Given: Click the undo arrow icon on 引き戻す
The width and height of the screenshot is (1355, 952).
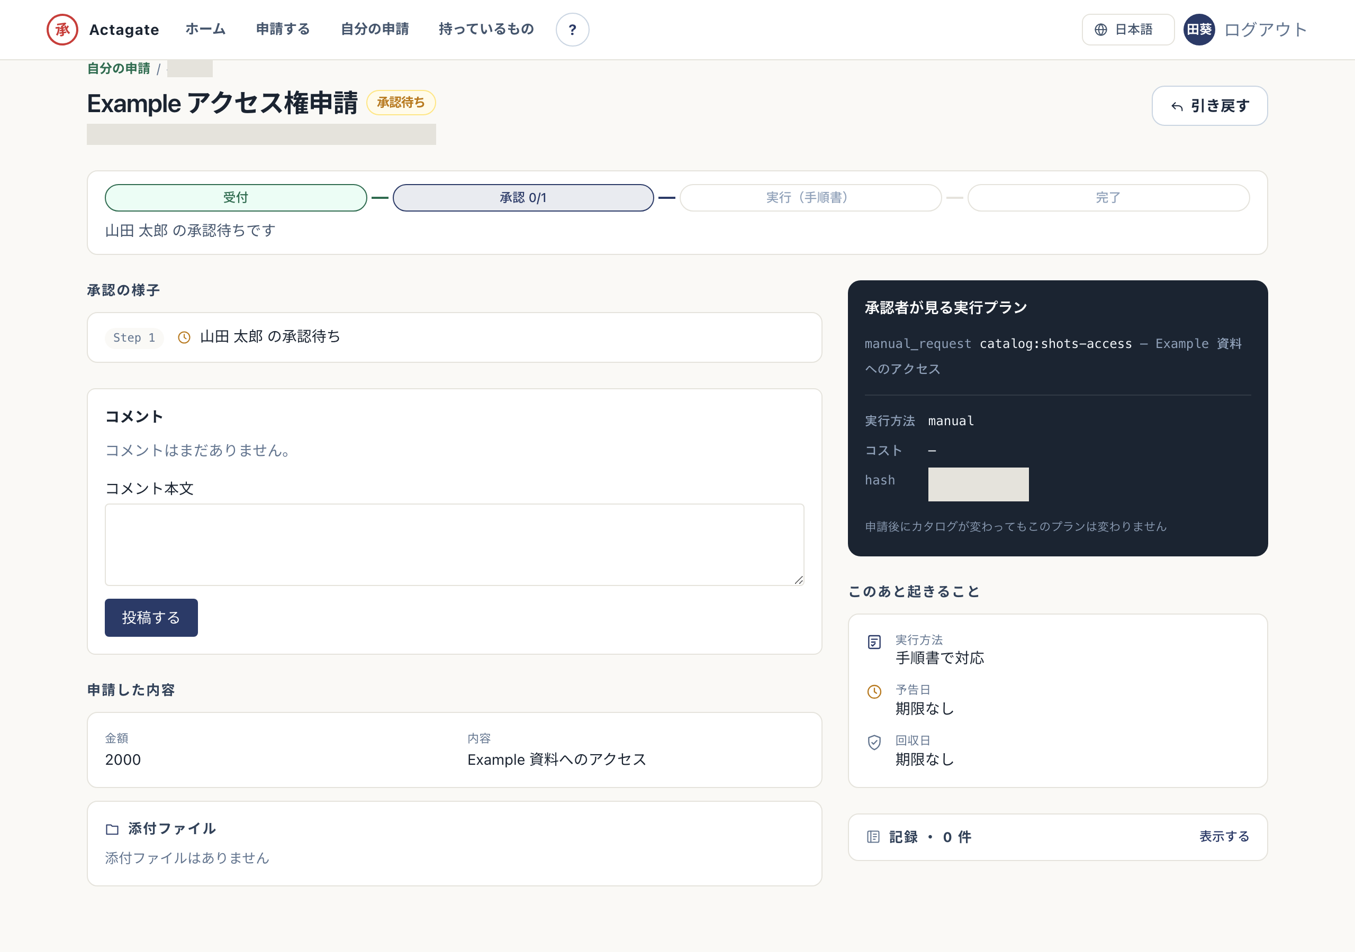Looking at the screenshot, I should (x=1177, y=106).
